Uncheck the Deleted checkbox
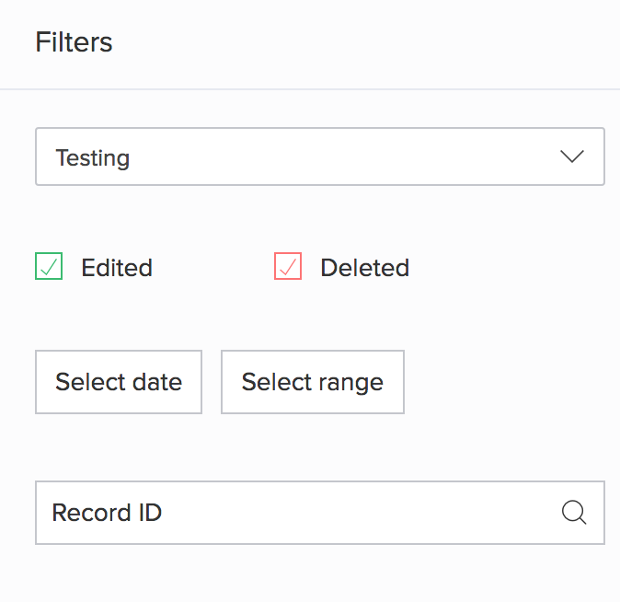The image size is (620, 602). coord(288,267)
